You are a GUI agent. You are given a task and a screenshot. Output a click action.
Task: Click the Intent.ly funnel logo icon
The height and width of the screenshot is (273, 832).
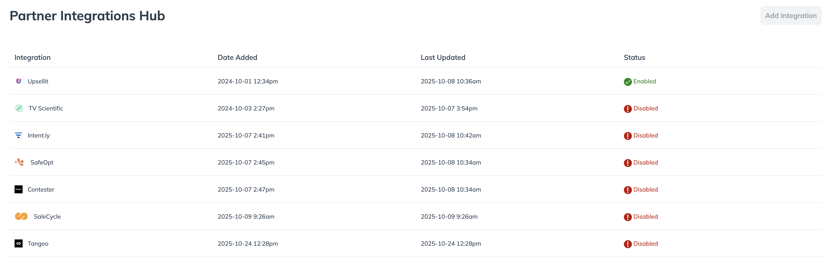pyautogui.click(x=18, y=135)
